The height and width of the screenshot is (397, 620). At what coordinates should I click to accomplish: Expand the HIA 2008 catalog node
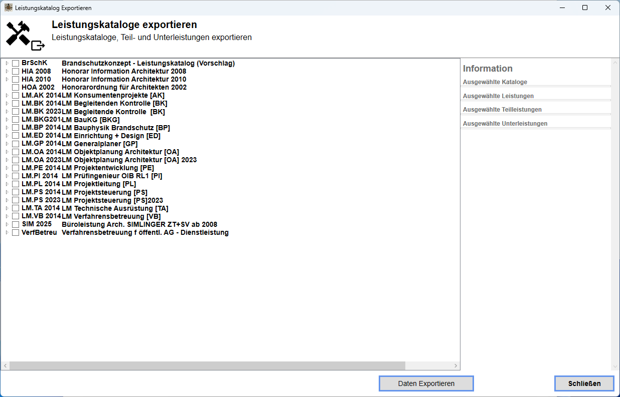7,71
